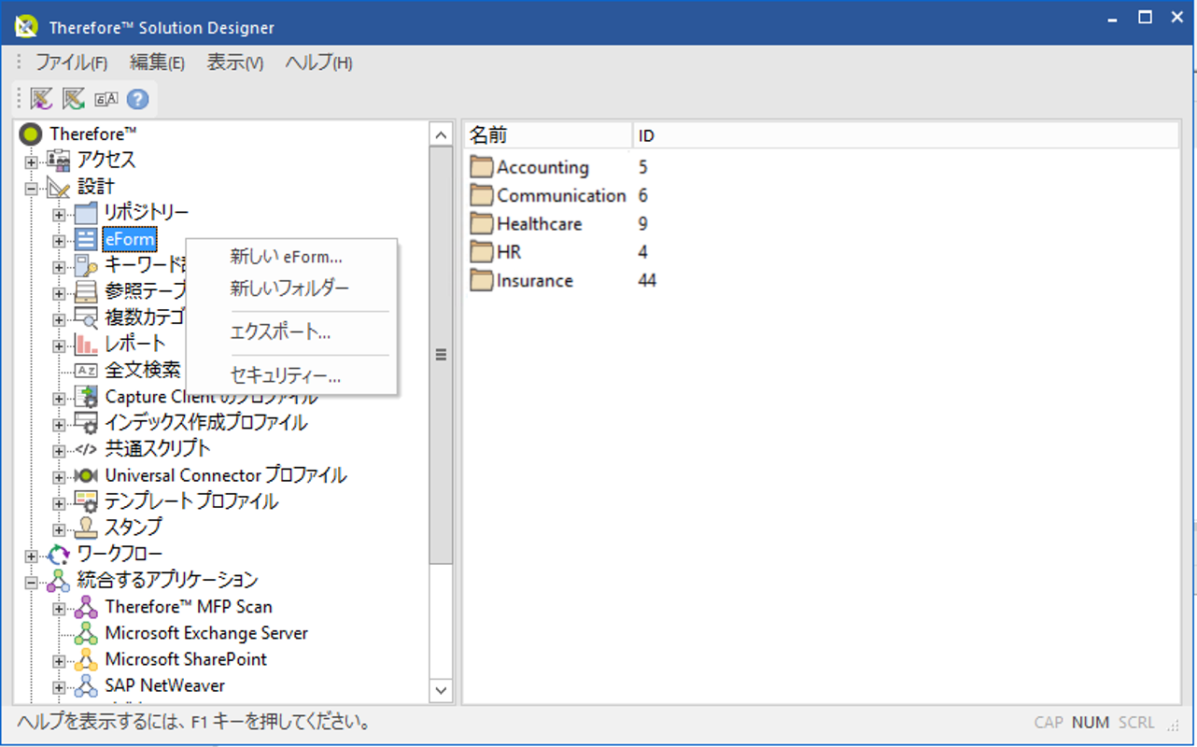Click the レポート bar chart icon
The width and height of the screenshot is (1197, 747).
click(x=86, y=345)
